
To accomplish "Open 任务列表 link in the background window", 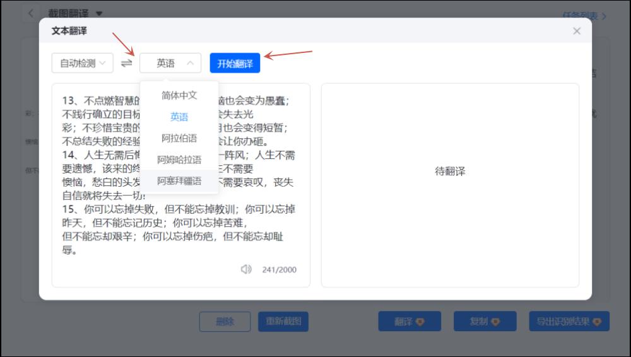I will click(x=584, y=16).
